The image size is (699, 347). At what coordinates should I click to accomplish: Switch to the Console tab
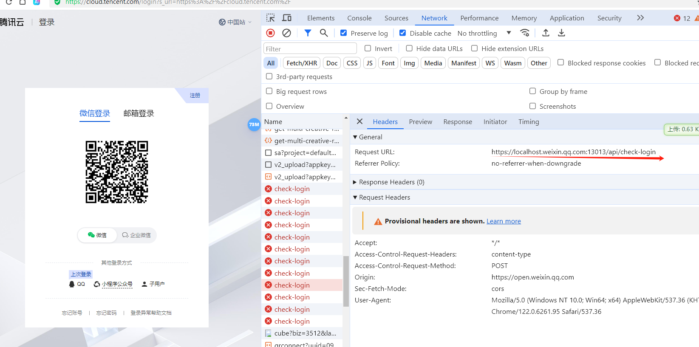(x=359, y=18)
